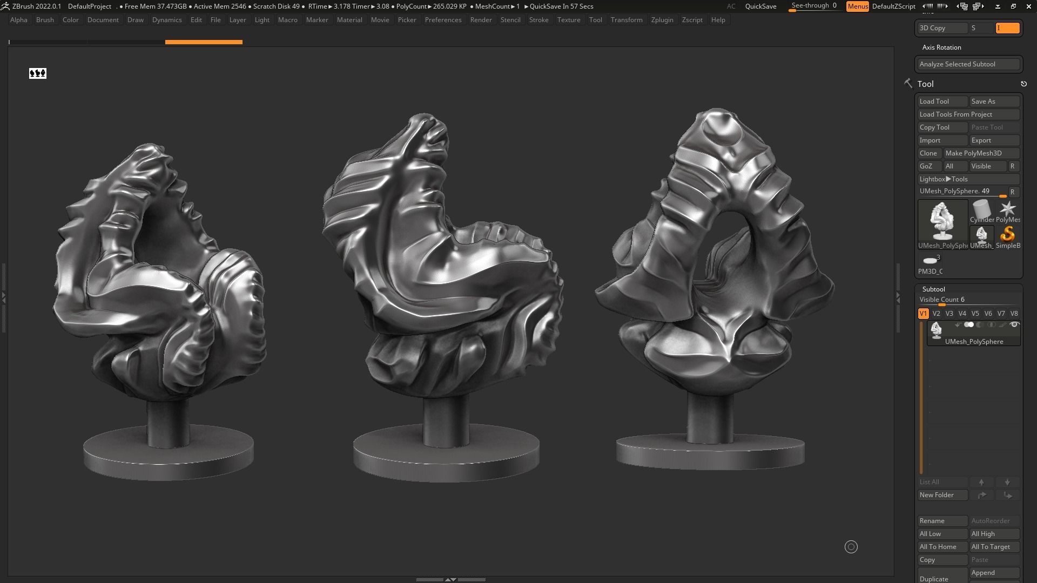Toggle the subtool subtraction mode icon
Image resolution: width=1037 pixels, height=583 pixels.
tap(980, 325)
